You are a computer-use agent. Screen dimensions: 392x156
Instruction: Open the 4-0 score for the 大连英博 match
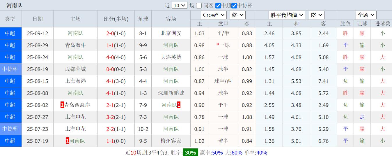[110, 57]
